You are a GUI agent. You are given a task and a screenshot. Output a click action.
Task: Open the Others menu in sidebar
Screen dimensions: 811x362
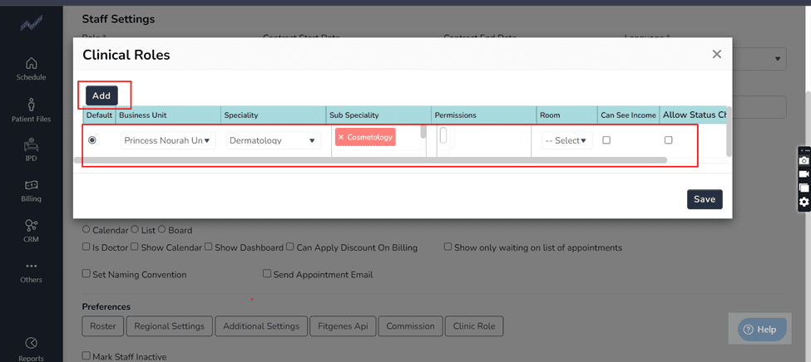31,271
